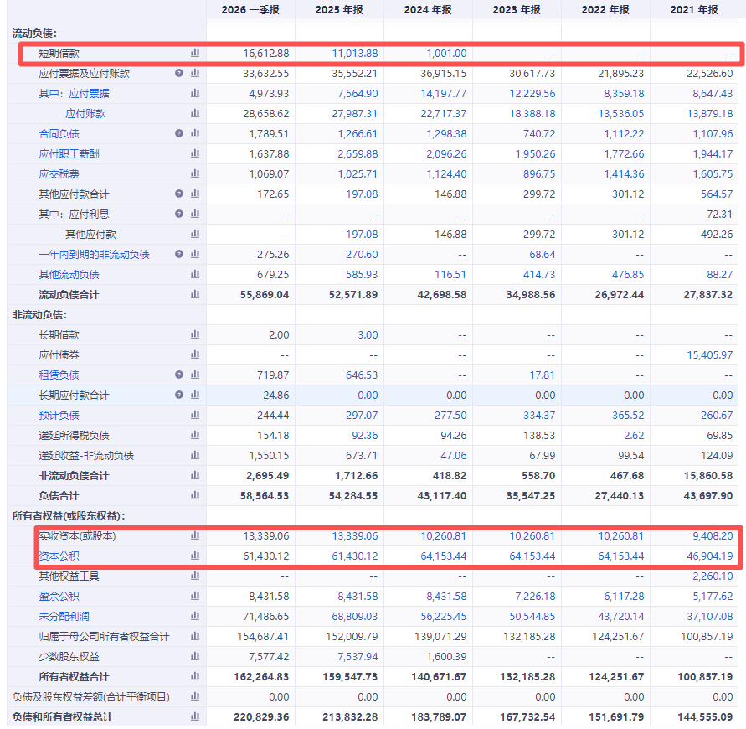Image resolution: width=746 pixels, height=729 pixels.
Task: Open the 资本公积 item link
Action: click(x=59, y=556)
